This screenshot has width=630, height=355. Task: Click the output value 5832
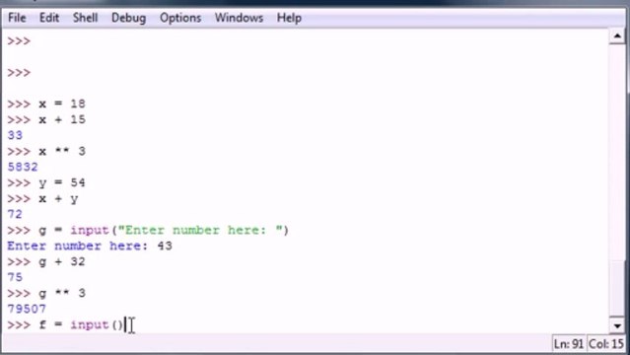tap(23, 167)
